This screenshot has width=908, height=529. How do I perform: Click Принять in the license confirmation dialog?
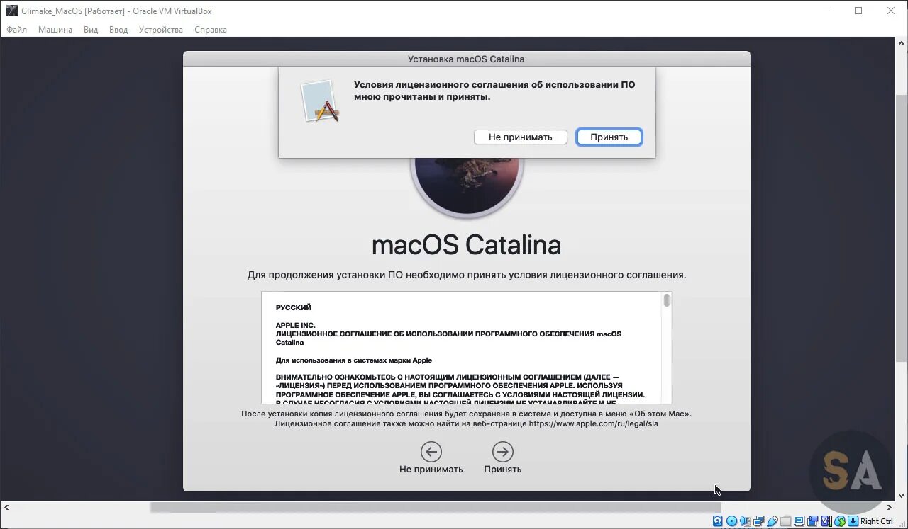(x=609, y=137)
